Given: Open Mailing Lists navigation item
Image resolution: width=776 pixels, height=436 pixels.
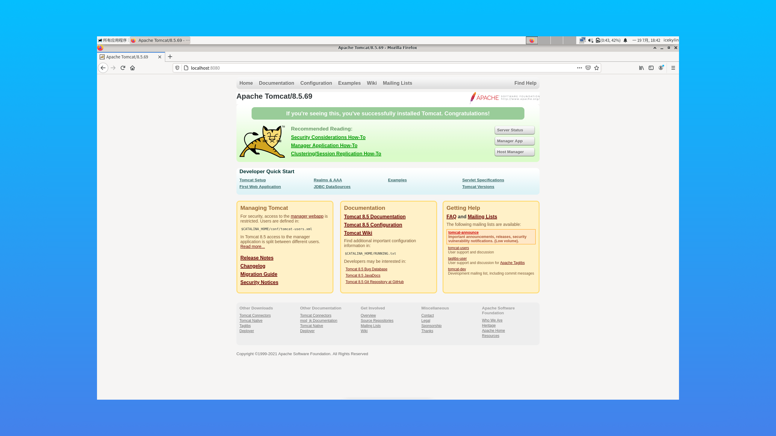Looking at the screenshot, I should click(397, 83).
